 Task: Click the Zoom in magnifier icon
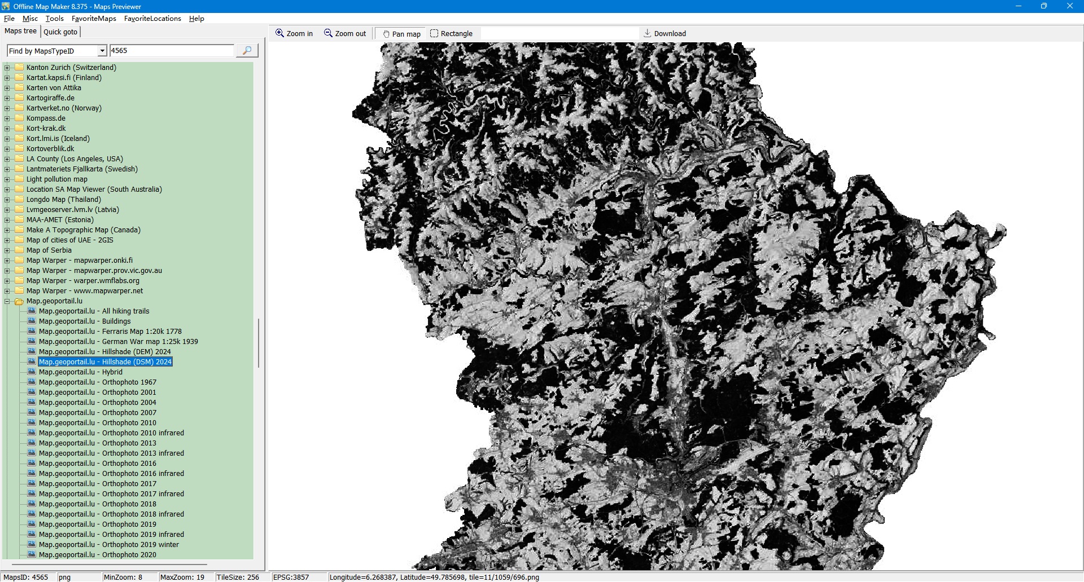tap(279, 33)
